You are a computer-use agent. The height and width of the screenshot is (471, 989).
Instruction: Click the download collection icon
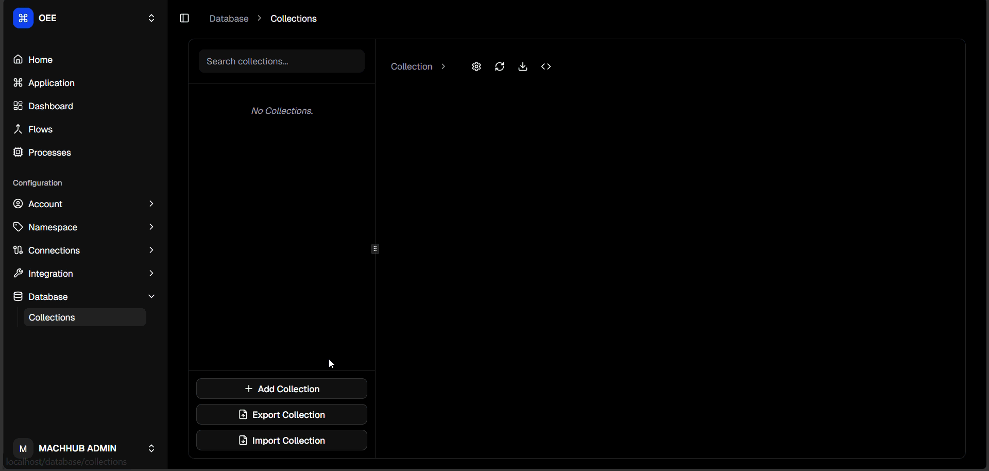523,66
